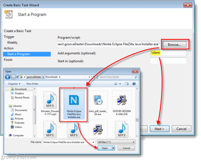This screenshot has height=161, width=201.
Task: Open Recent Places in navigation pane
Action: [20, 98]
